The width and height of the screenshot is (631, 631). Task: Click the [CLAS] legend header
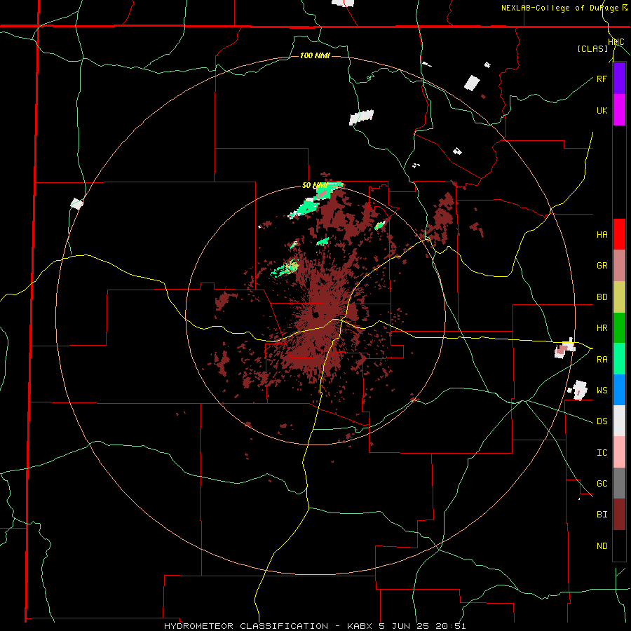(x=592, y=48)
